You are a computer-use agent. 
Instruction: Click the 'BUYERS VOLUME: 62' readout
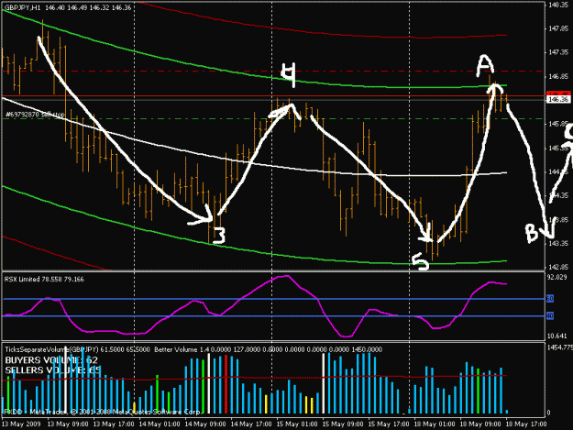(51, 360)
